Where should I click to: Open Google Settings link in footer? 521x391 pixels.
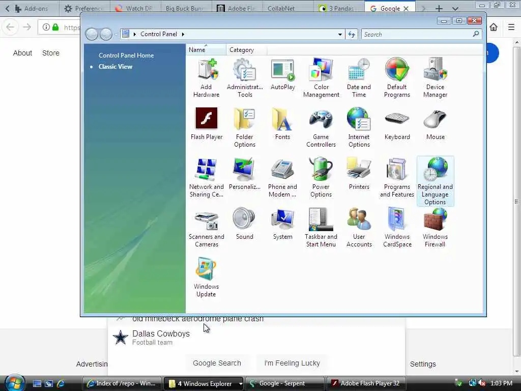[423, 364]
